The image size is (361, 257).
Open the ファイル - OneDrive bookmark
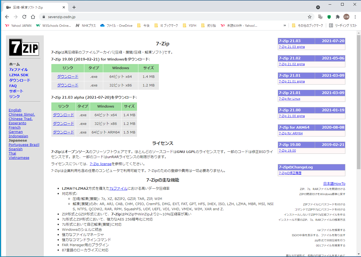[116, 26]
